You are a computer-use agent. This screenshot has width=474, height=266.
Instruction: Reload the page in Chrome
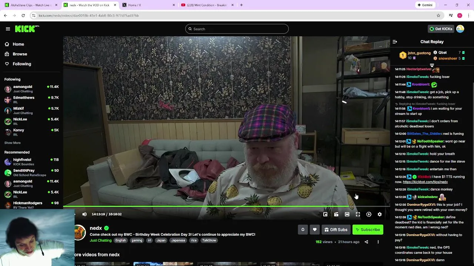23,16
